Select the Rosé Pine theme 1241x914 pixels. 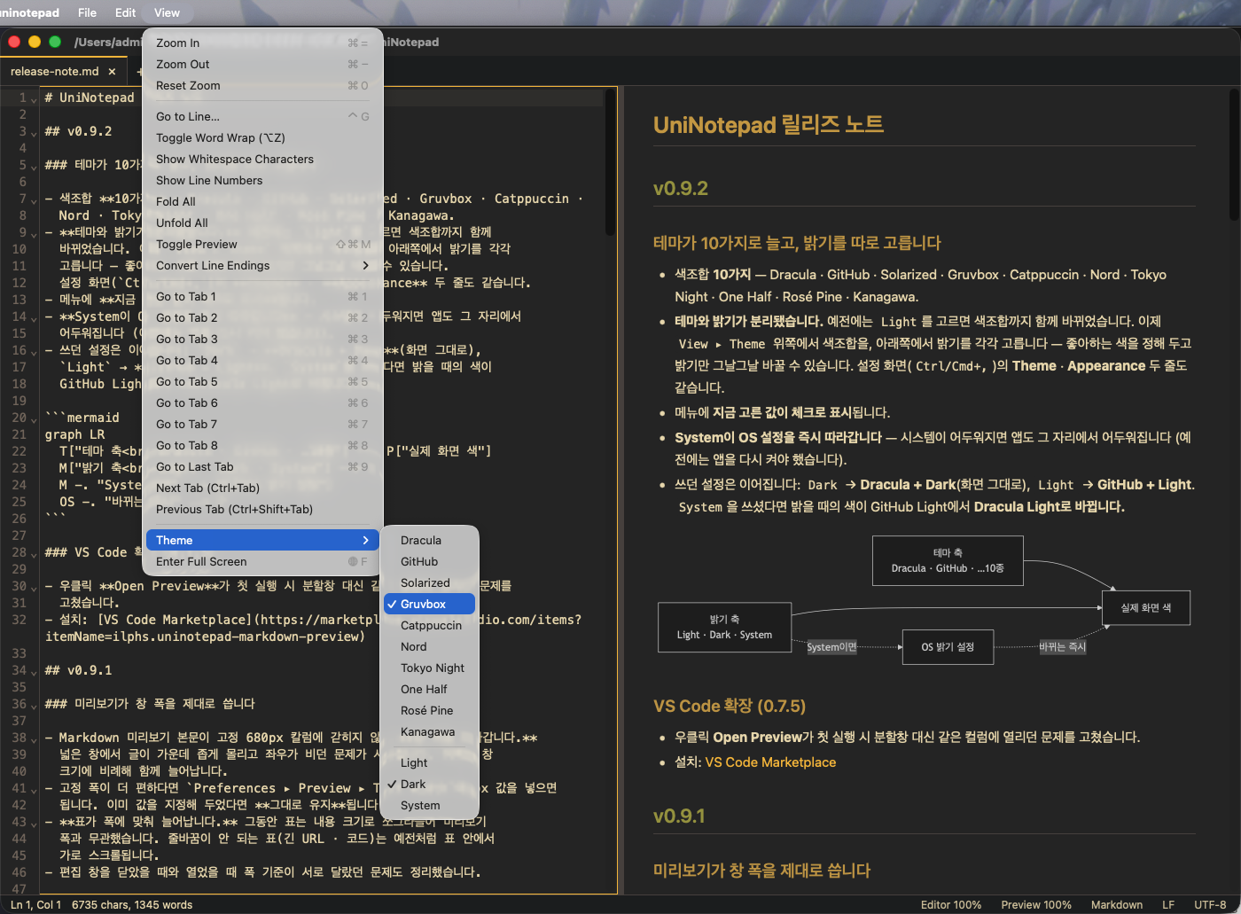point(429,710)
